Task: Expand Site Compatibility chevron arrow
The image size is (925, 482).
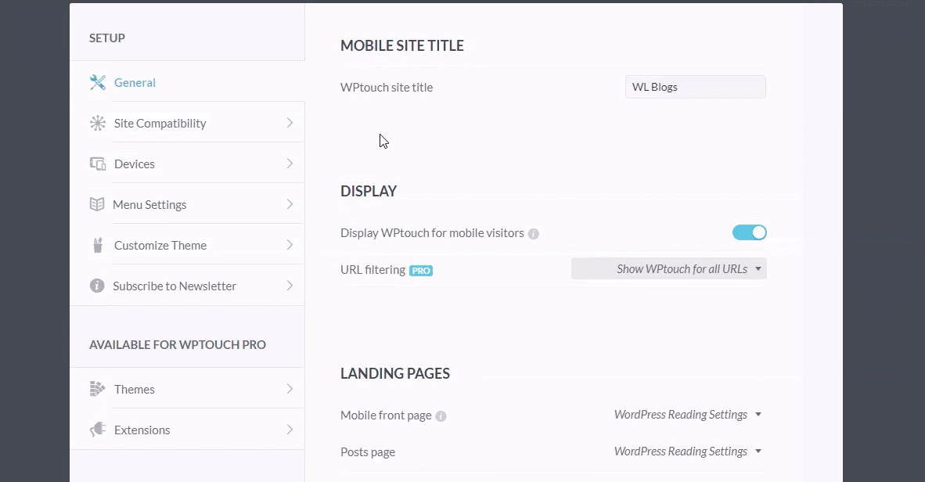Action: pos(290,123)
